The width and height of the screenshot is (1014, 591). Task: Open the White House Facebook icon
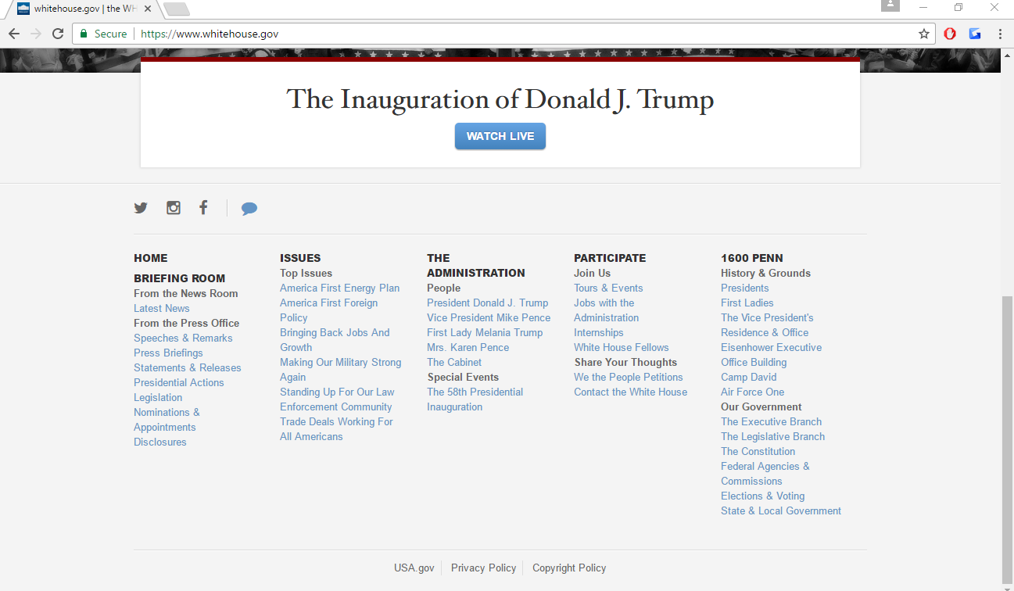pos(203,207)
